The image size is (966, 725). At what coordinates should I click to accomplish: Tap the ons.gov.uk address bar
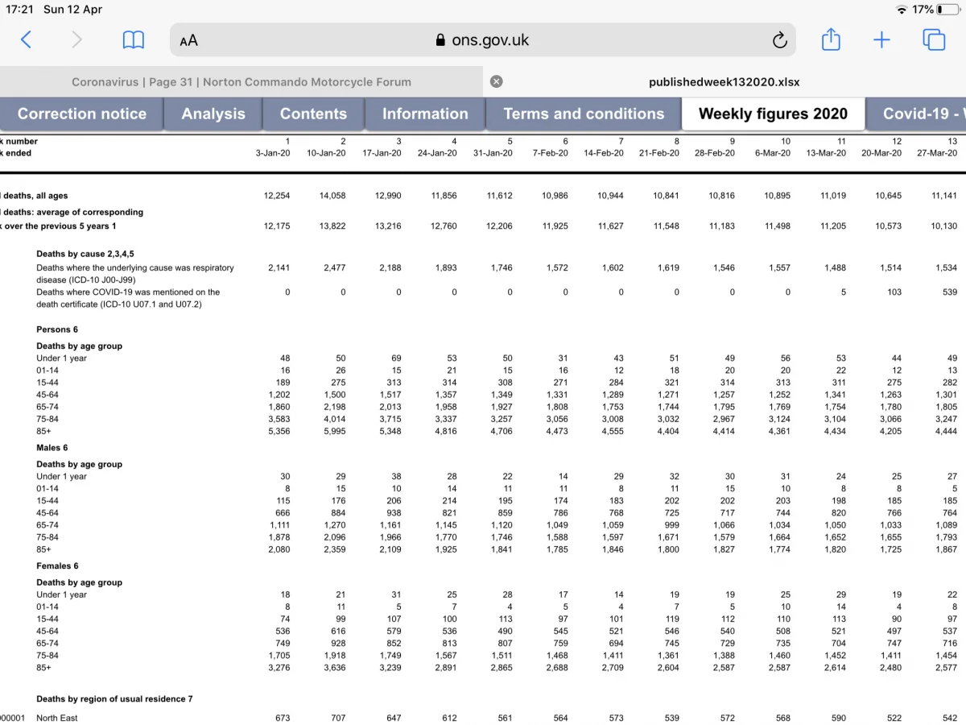click(x=483, y=40)
